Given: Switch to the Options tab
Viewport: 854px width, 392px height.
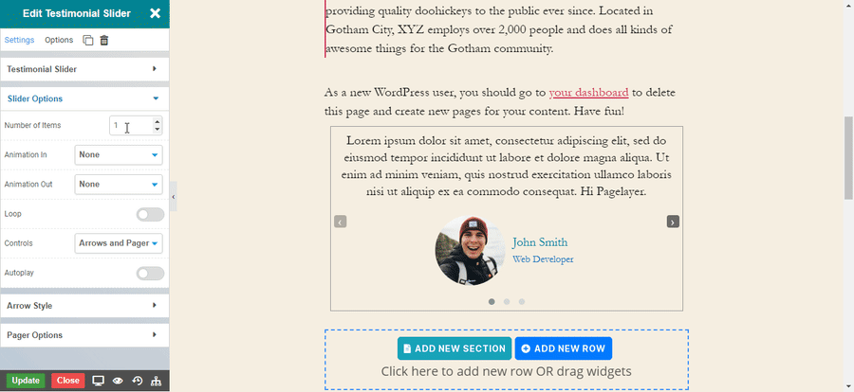Looking at the screenshot, I should coord(59,41).
